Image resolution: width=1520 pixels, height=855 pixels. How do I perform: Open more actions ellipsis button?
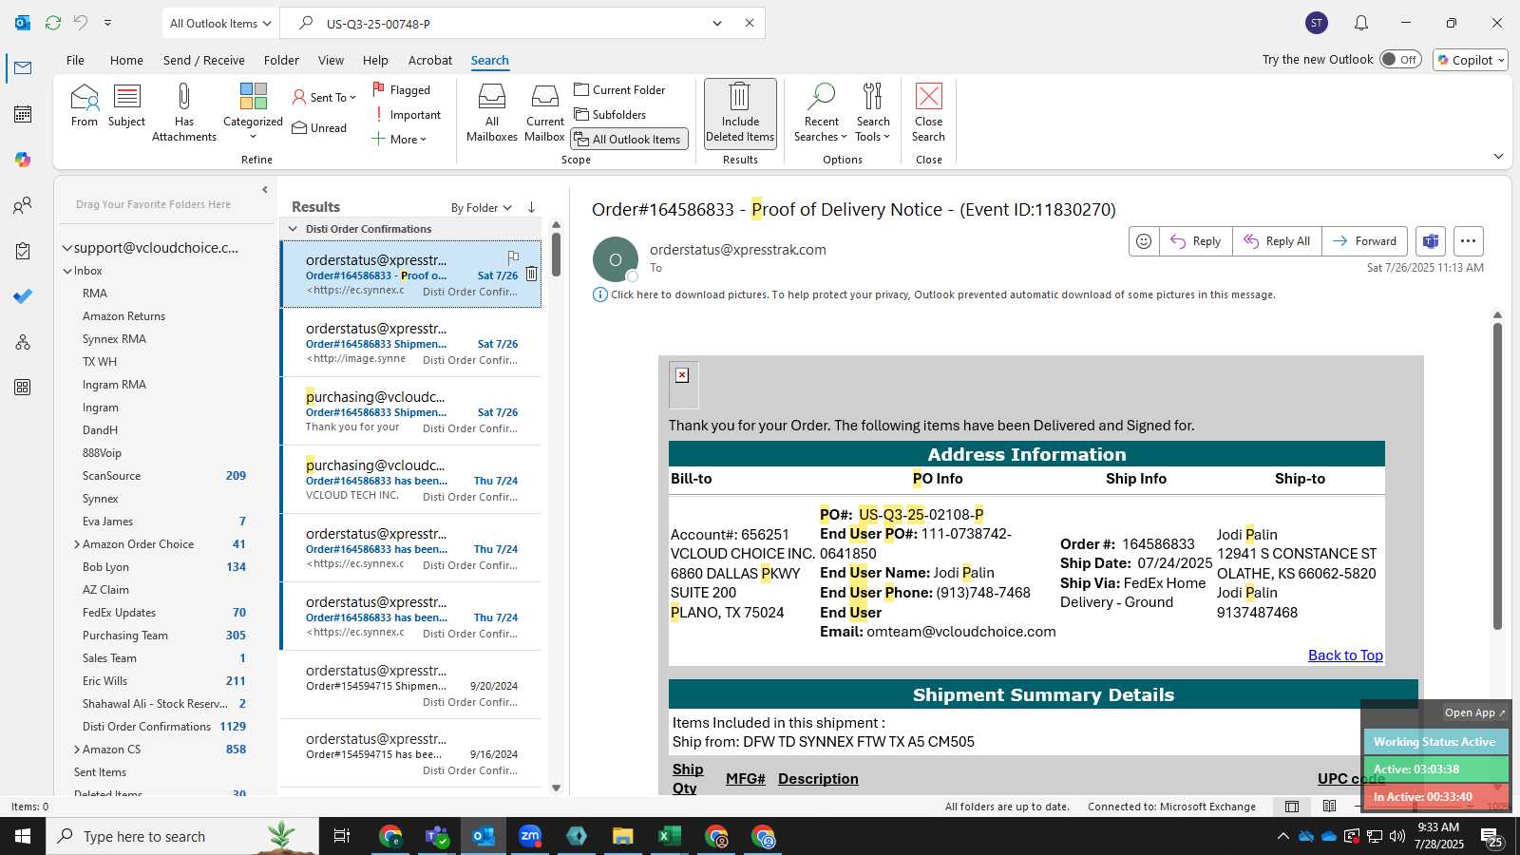point(1468,241)
